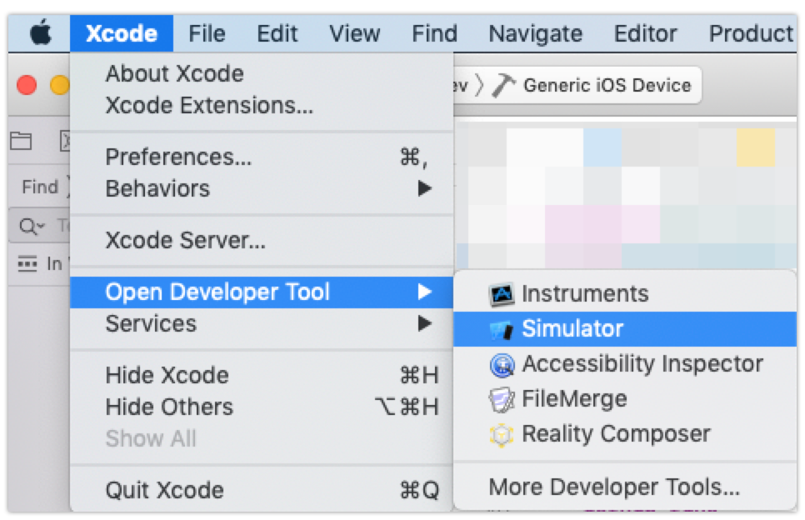Viewport: 805px width, 520px height.
Task: Click the hammer icon beside Generic iOS Device
Action: pos(503,85)
